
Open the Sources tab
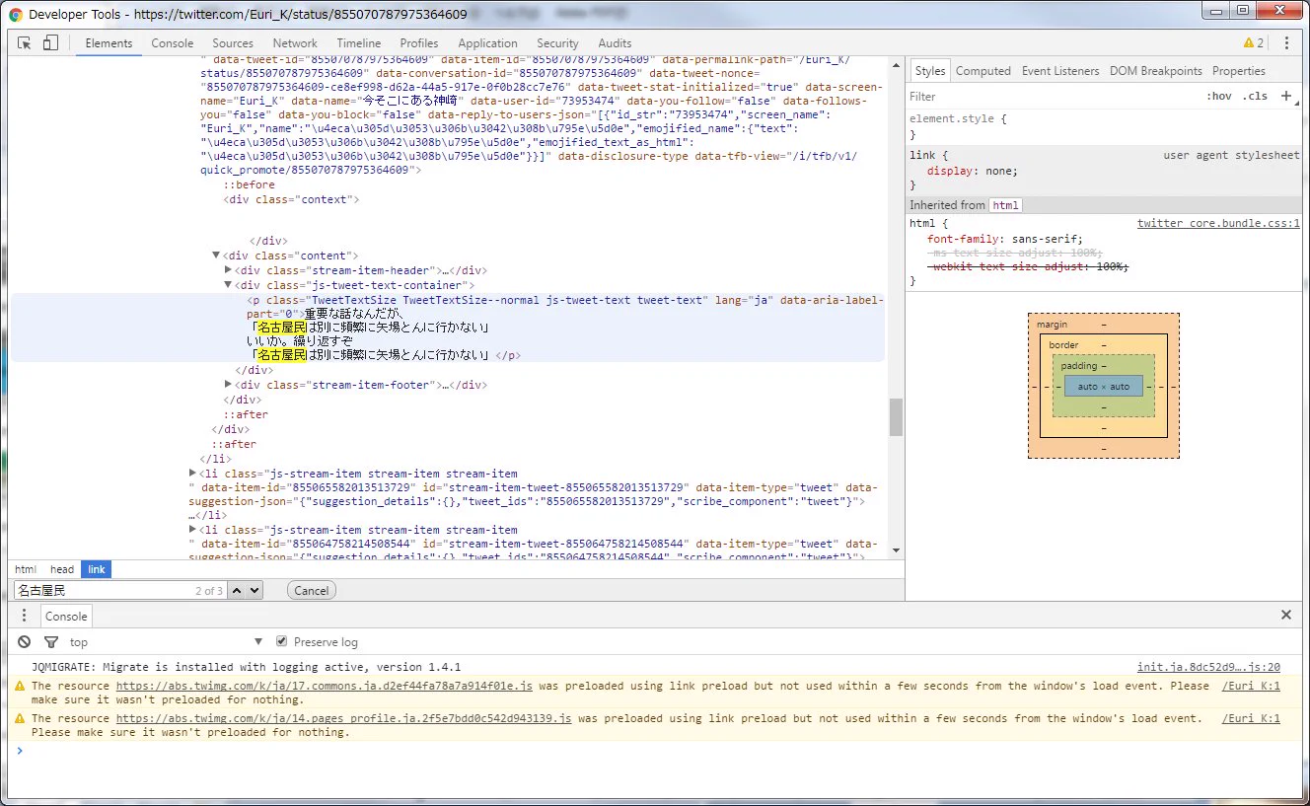tap(233, 43)
